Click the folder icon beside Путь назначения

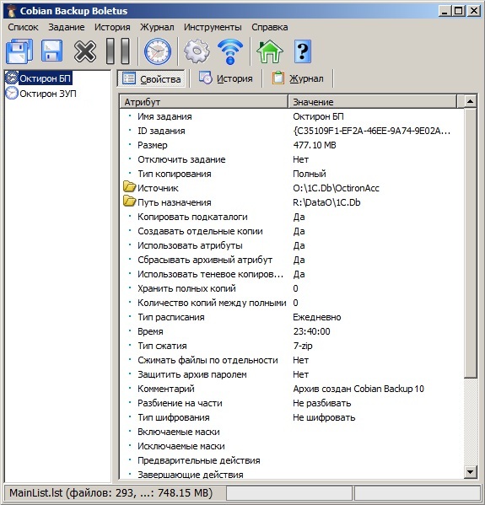[130, 201]
